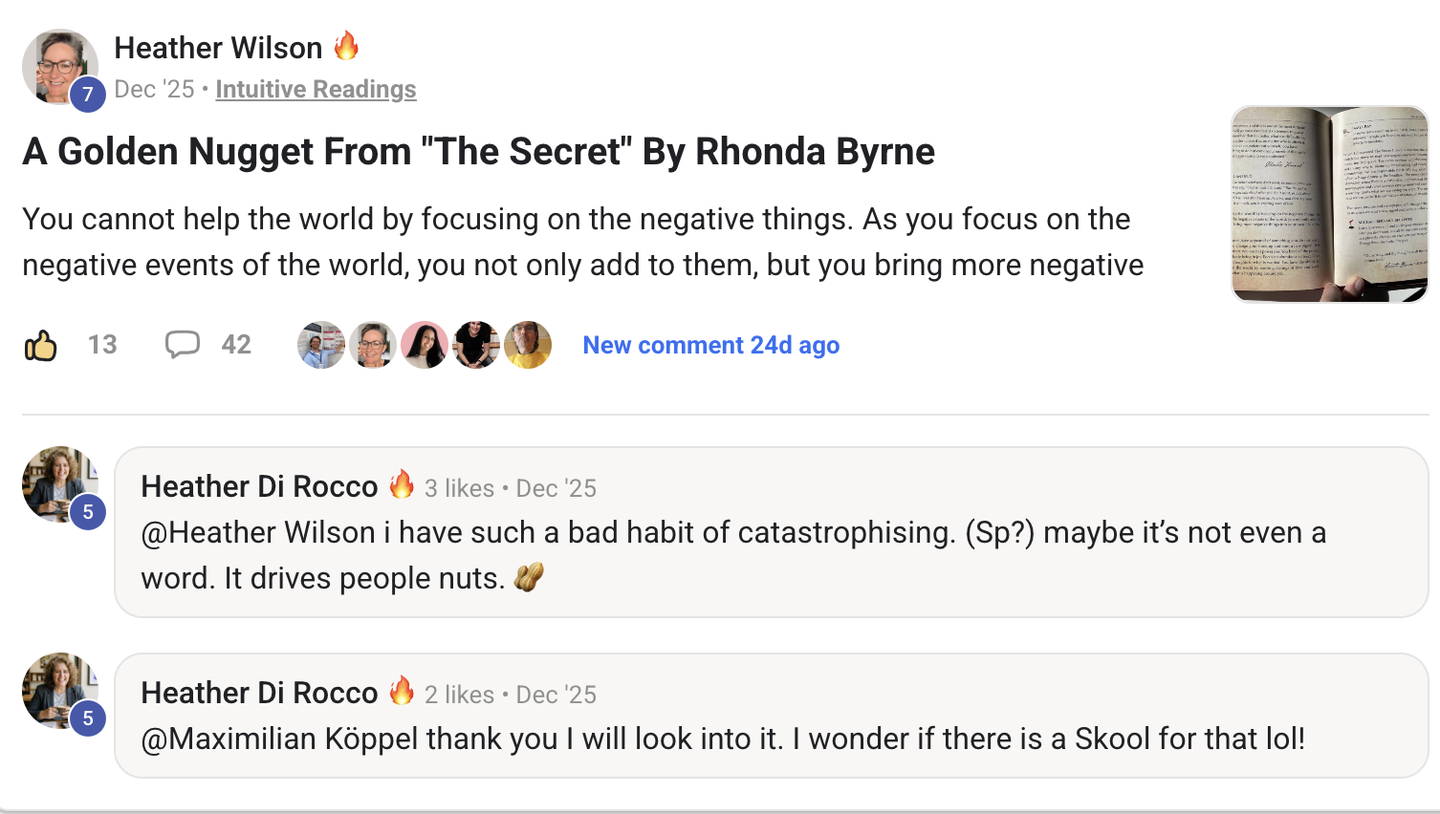Click Heather Wilson's profile avatar
The height and width of the screenshot is (814, 1440).
click(x=59, y=66)
